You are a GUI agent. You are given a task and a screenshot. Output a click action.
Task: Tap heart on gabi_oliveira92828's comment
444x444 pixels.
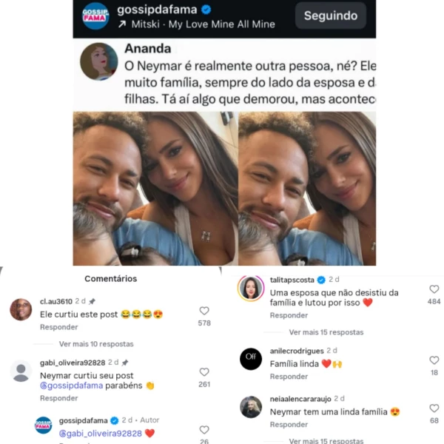point(204,372)
